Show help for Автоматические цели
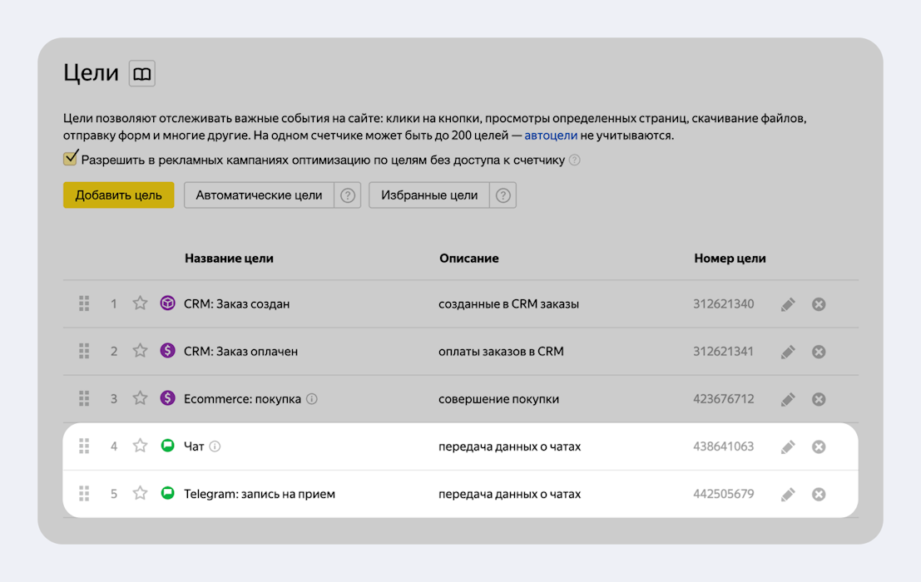The image size is (921, 582). (x=348, y=195)
